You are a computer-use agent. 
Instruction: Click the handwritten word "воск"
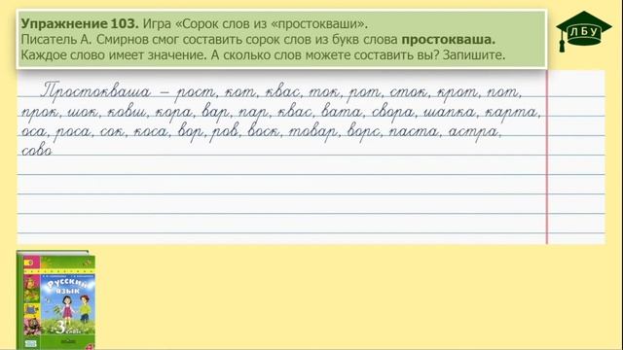[265, 131]
